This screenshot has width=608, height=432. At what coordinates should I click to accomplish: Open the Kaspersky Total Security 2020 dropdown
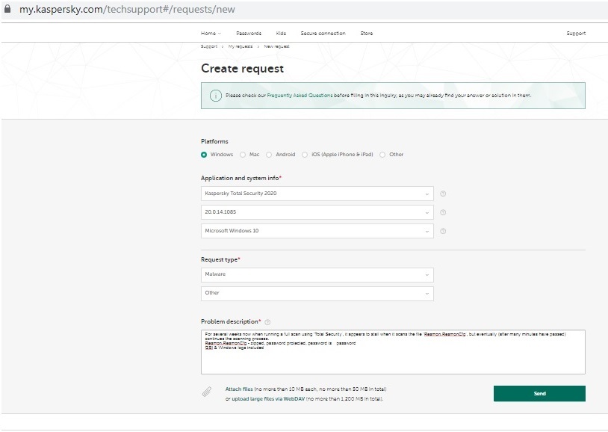(x=317, y=194)
